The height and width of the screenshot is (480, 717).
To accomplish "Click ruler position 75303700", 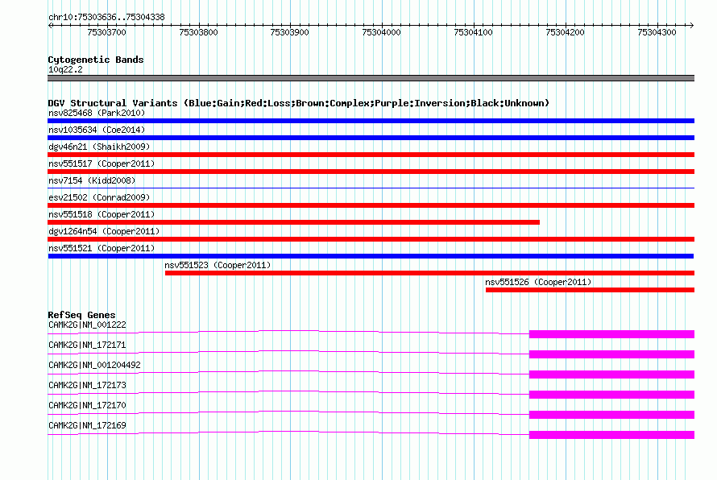I will click(x=106, y=32).
